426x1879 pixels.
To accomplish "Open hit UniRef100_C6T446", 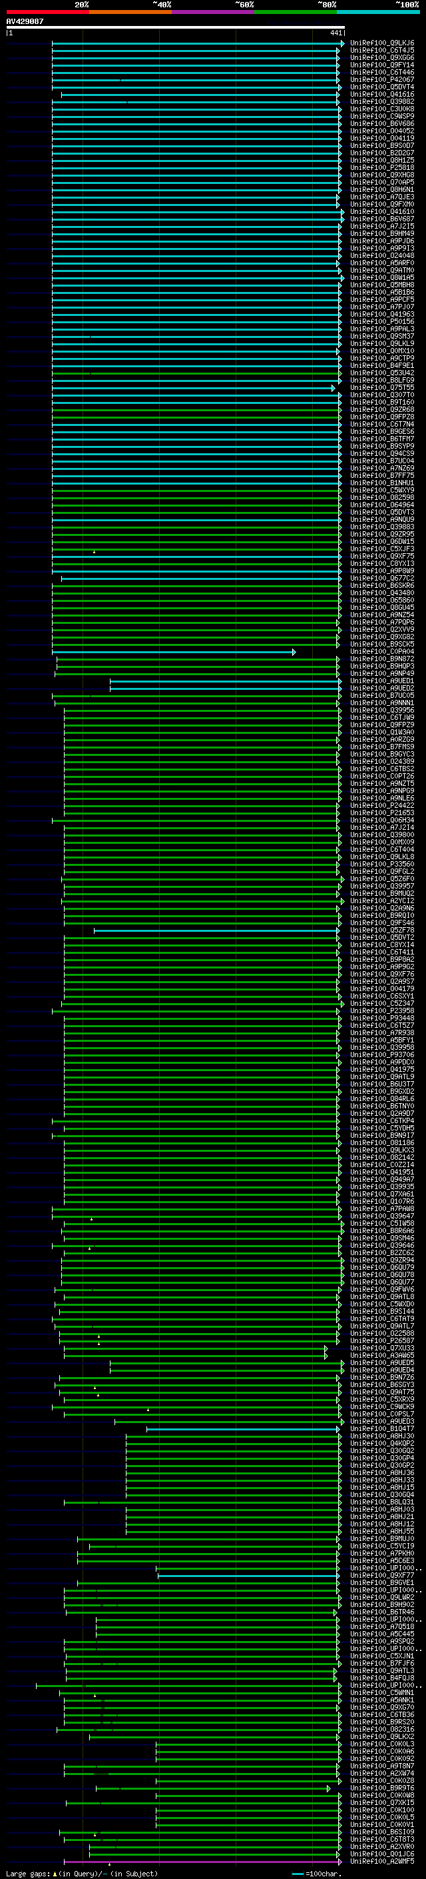I will pyautogui.click(x=382, y=72).
